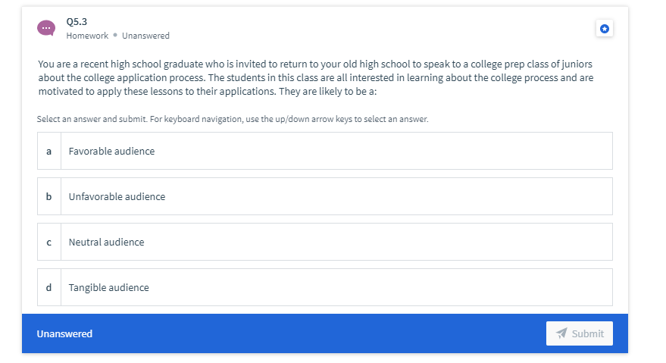The width and height of the screenshot is (666, 363).
Task: Click the Unanswered text in blue footer
Action: (x=64, y=333)
